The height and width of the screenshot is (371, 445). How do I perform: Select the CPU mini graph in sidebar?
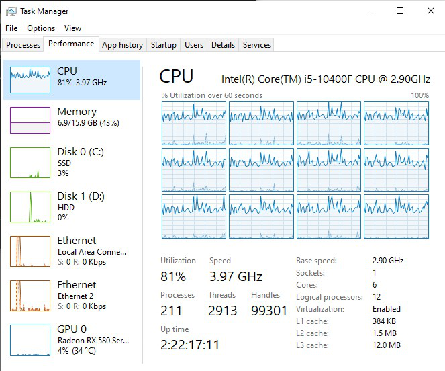30,80
